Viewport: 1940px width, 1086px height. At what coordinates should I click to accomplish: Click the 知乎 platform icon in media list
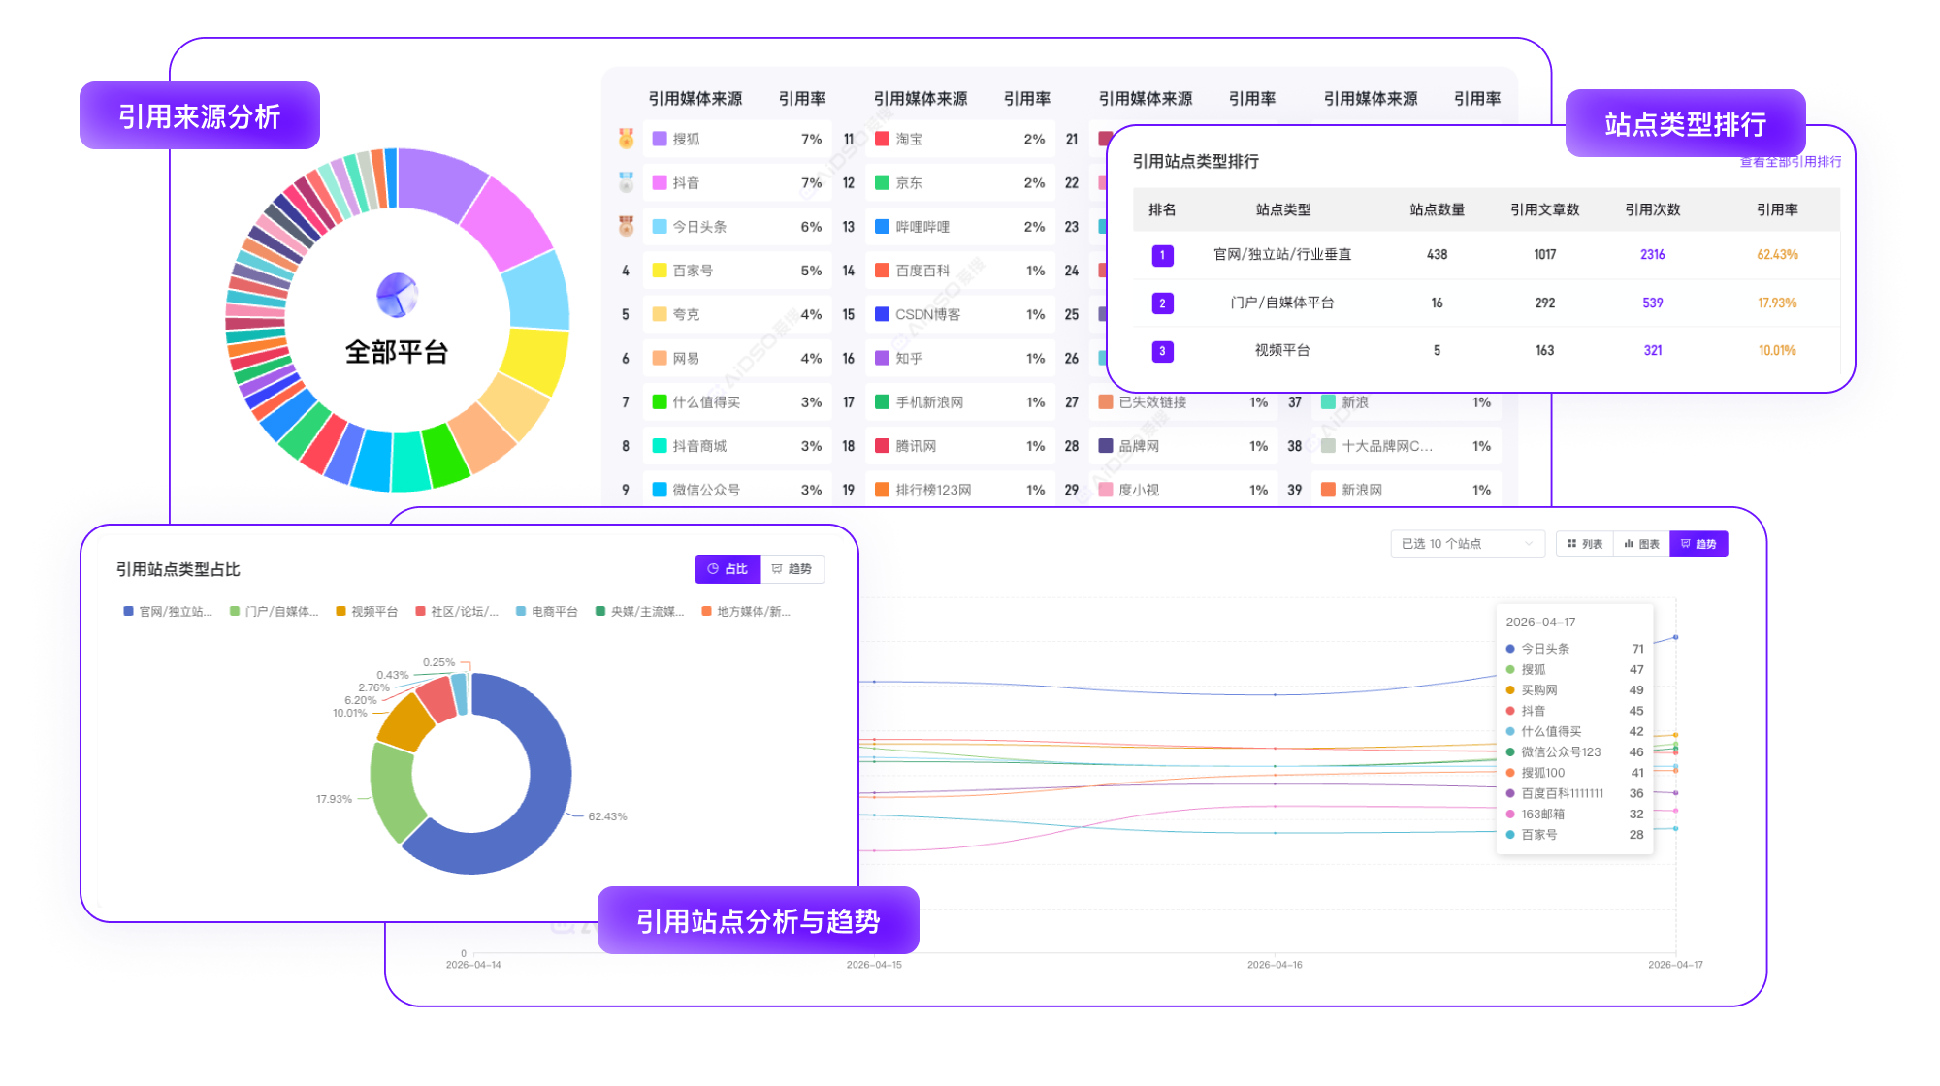pos(882,358)
